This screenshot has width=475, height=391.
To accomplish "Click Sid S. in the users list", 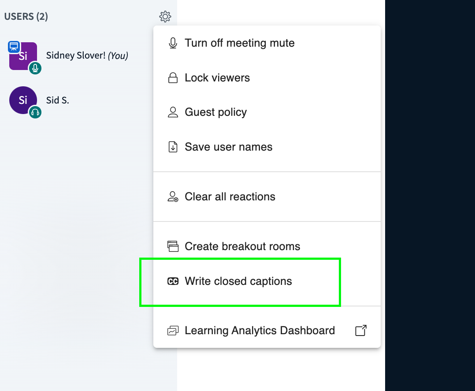I will [x=57, y=100].
